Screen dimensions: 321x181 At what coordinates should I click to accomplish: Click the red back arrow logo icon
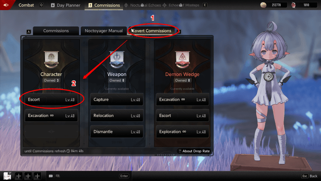click(x=6, y=5)
